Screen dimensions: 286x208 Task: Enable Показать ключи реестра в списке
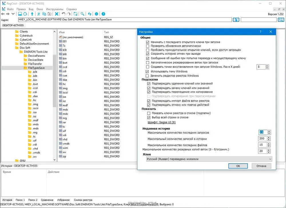149,113
